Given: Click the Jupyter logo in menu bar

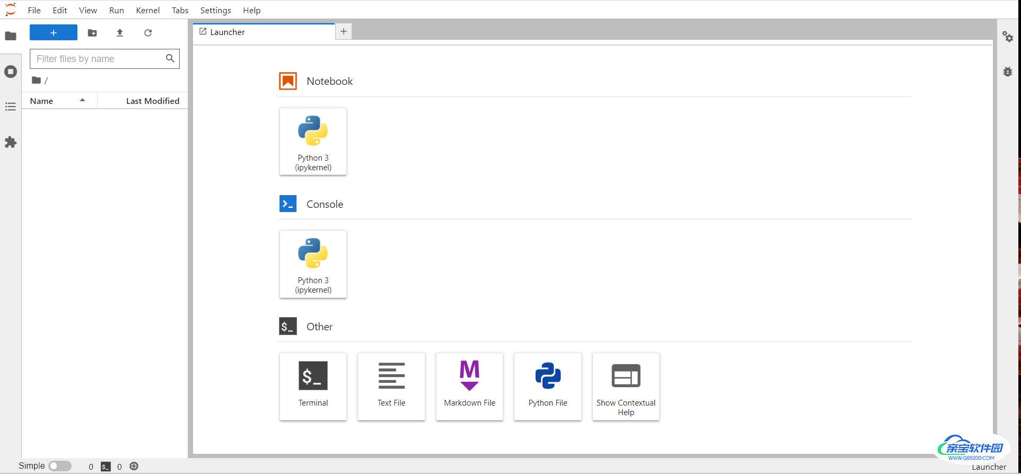Looking at the screenshot, I should pyautogui.click(x=11, y=10).
